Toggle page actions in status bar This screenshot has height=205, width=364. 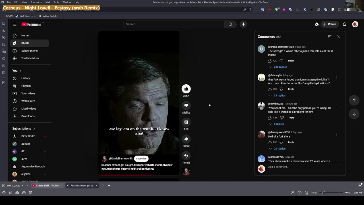coord(306,193)
